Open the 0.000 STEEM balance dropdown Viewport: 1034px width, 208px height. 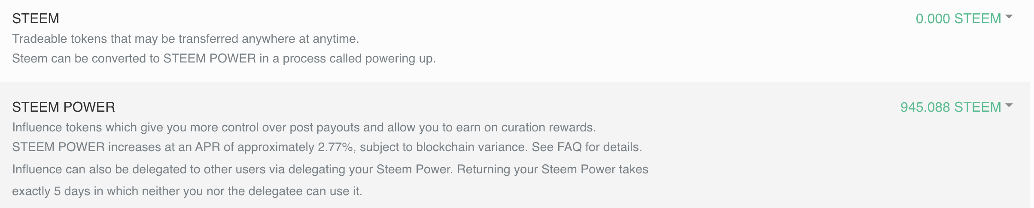point(958,18)
